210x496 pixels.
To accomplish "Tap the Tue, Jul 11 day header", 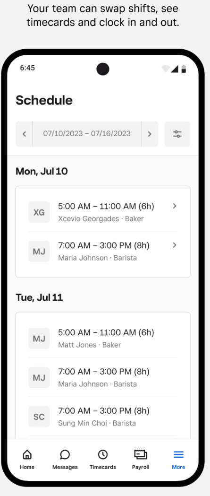I will click(39, 298).
